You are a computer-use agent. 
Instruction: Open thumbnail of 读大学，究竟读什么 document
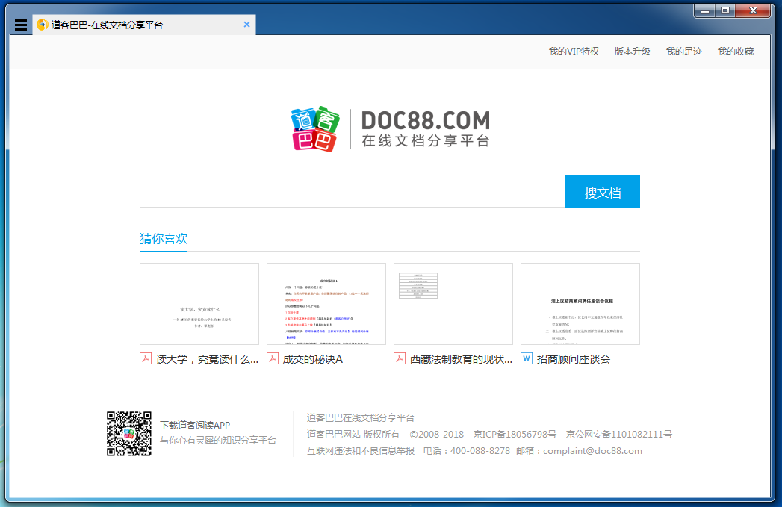[x=199, y=304]
